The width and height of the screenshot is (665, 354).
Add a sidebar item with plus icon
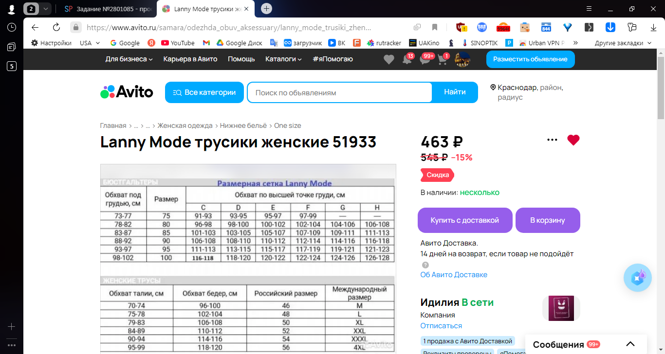12,327
